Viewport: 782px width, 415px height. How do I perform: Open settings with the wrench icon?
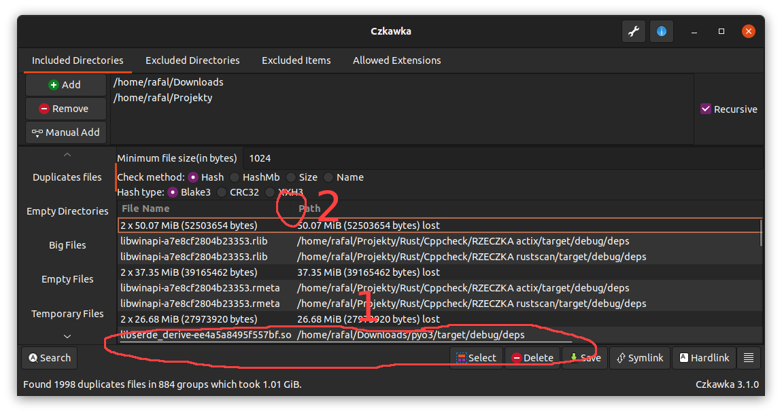click(634, 31)
